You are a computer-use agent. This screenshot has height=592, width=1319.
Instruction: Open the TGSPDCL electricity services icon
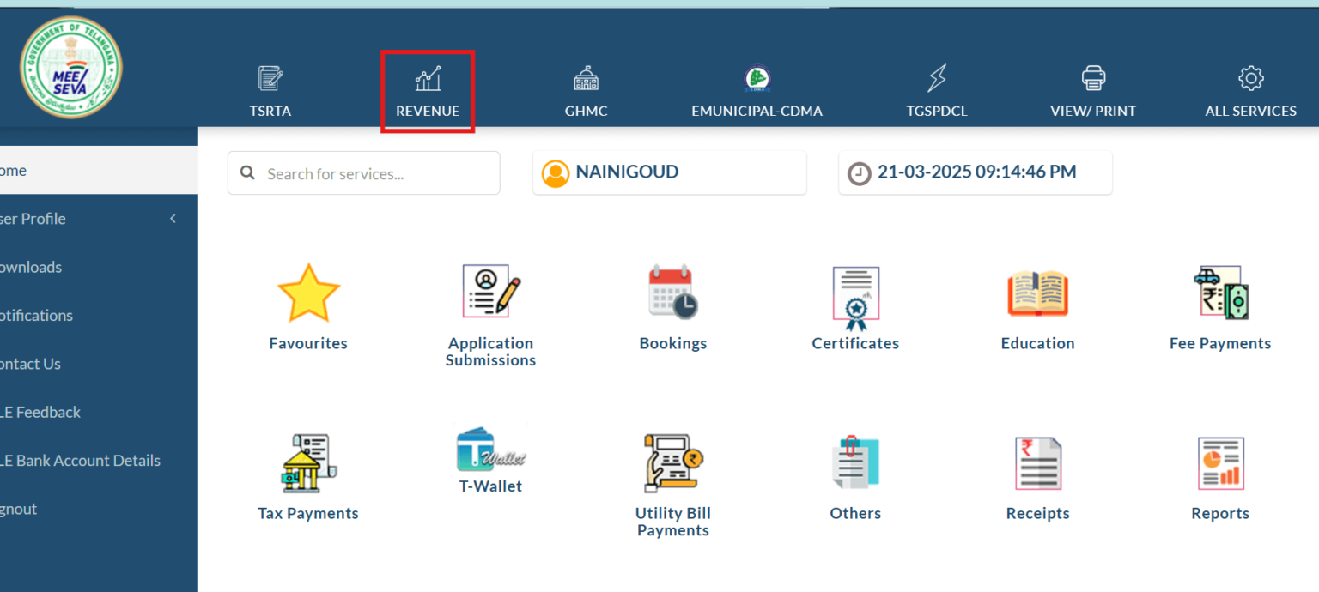[x=937, y=90]
